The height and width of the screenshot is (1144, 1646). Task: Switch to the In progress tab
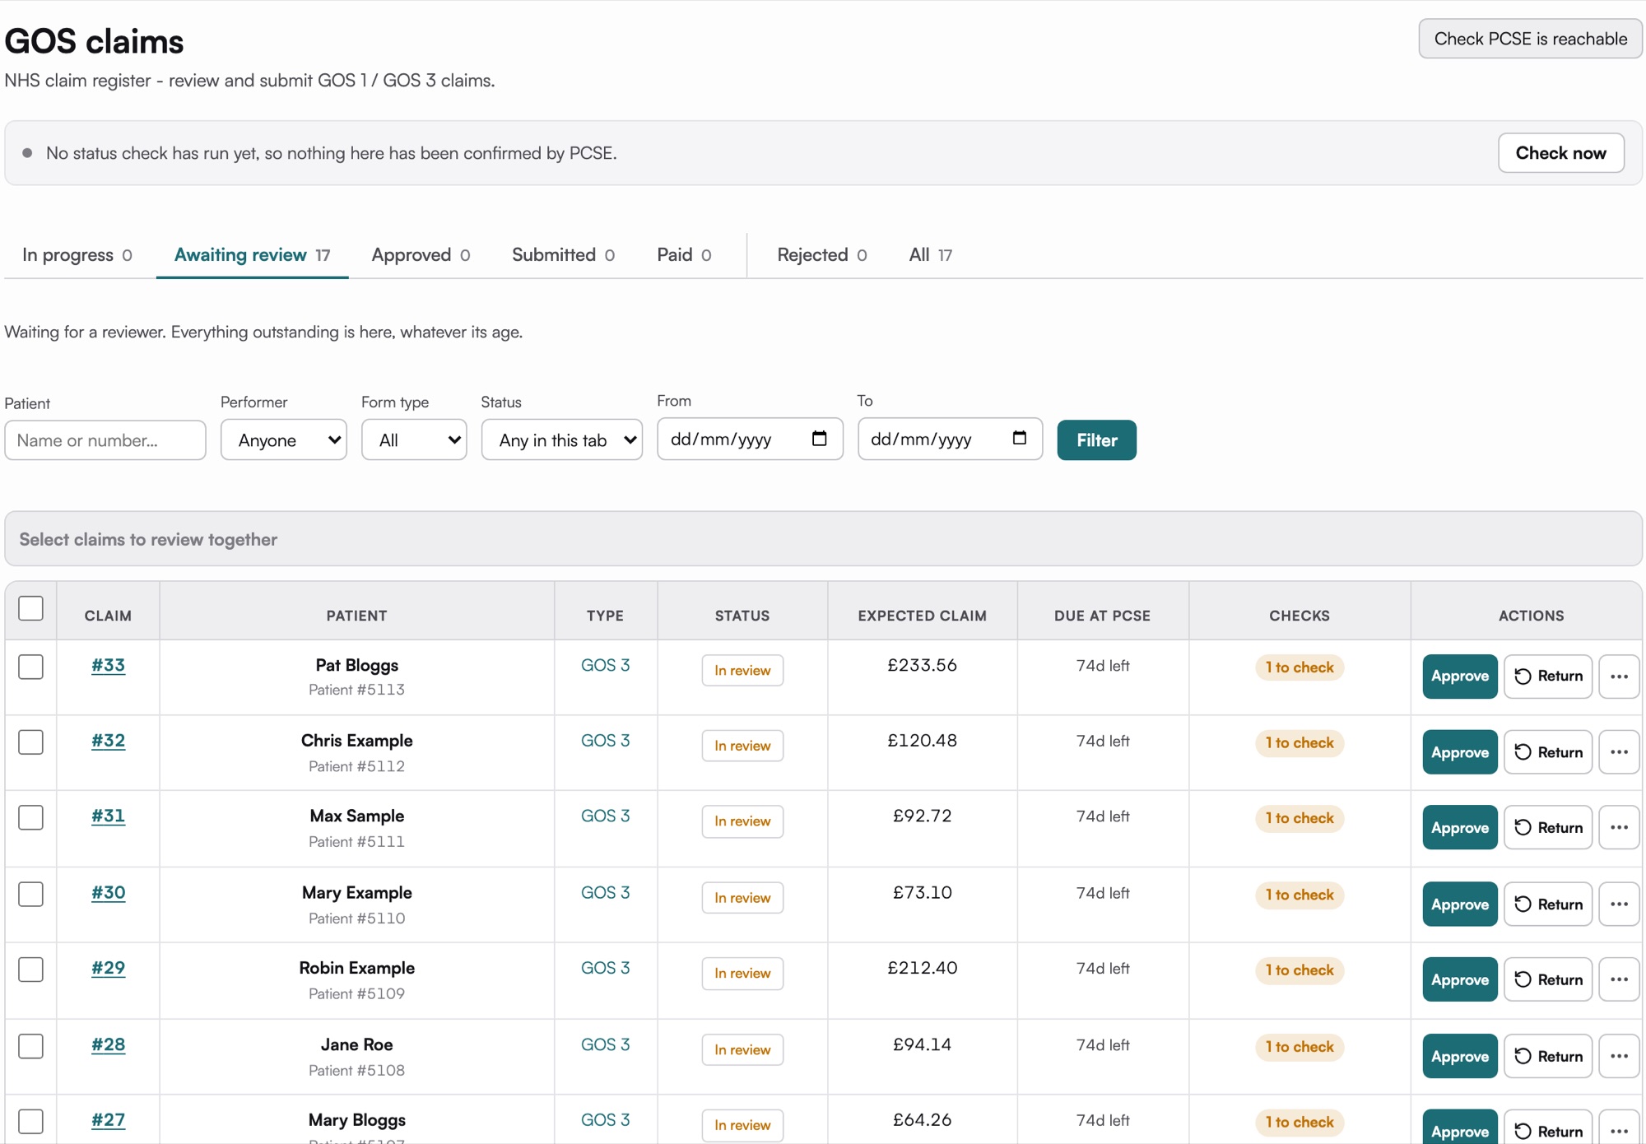pyautogui.click(x=77, y=255)
